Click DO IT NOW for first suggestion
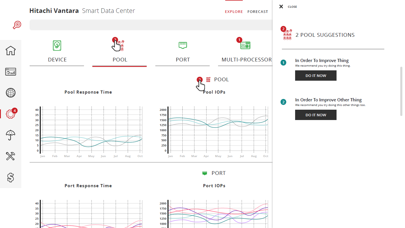The width and height of the screenshot is (405, 228). 316,76
